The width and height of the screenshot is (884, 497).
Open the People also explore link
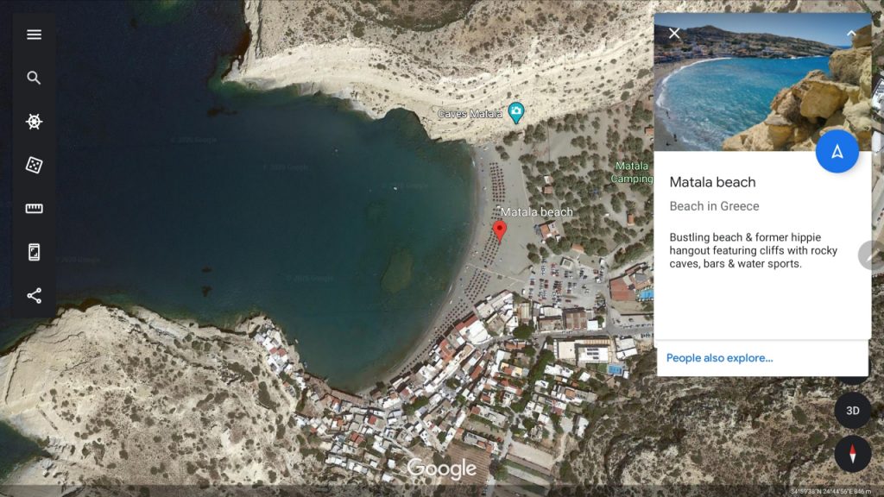click(719, 358)
